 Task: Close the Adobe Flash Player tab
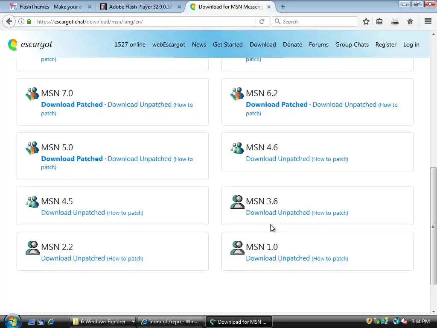(x=179, y=7)
